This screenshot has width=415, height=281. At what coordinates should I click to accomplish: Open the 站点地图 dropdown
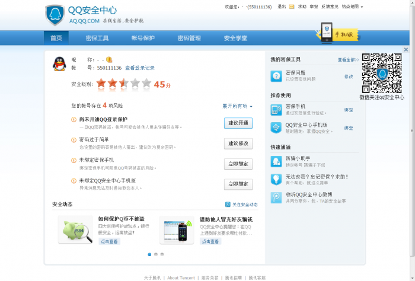click(352, 7)
